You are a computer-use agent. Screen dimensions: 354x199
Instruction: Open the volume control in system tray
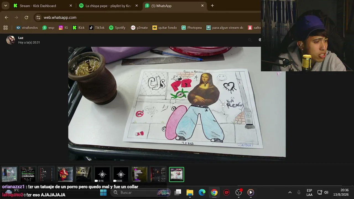pos(326,192)
